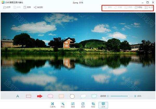Open the Mosaic (马赛克) tab
Viewport: 156px width, 109px height.
pyautogui.click(x=53, y=105)
